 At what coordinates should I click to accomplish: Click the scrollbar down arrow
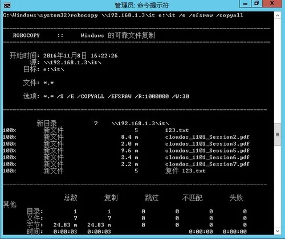click(278, 231)
